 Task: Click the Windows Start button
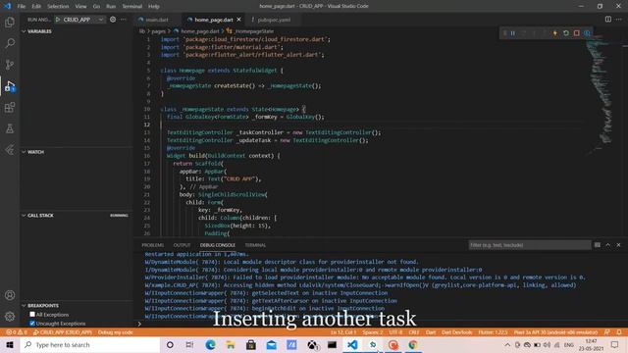point(10,344)
